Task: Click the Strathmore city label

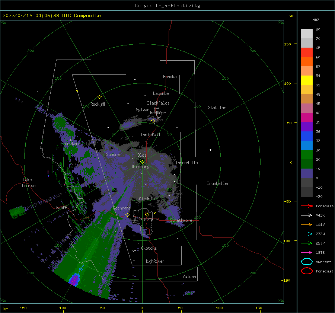Action: pos(181,220)
